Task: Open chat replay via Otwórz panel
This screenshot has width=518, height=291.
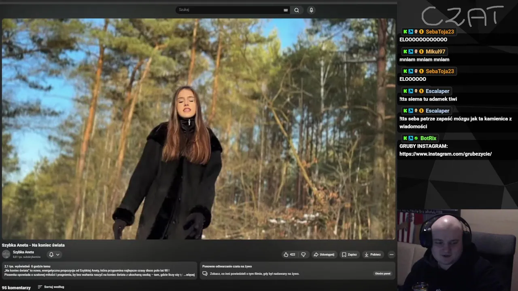Action: pos(382,274)
